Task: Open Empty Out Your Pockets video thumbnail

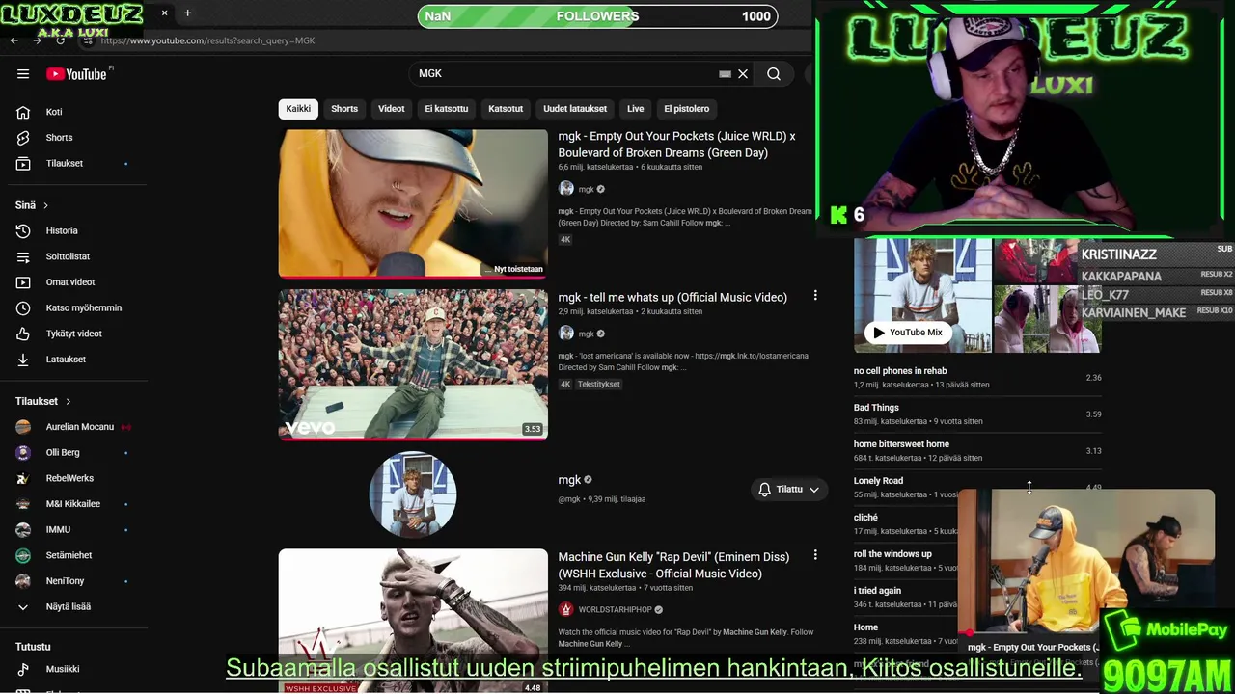Action: click(x=413, y=203)
